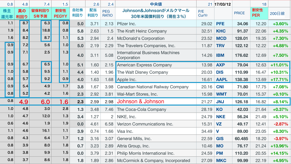Click the 中央値 label in top row
291x164 pixels.
156,4
